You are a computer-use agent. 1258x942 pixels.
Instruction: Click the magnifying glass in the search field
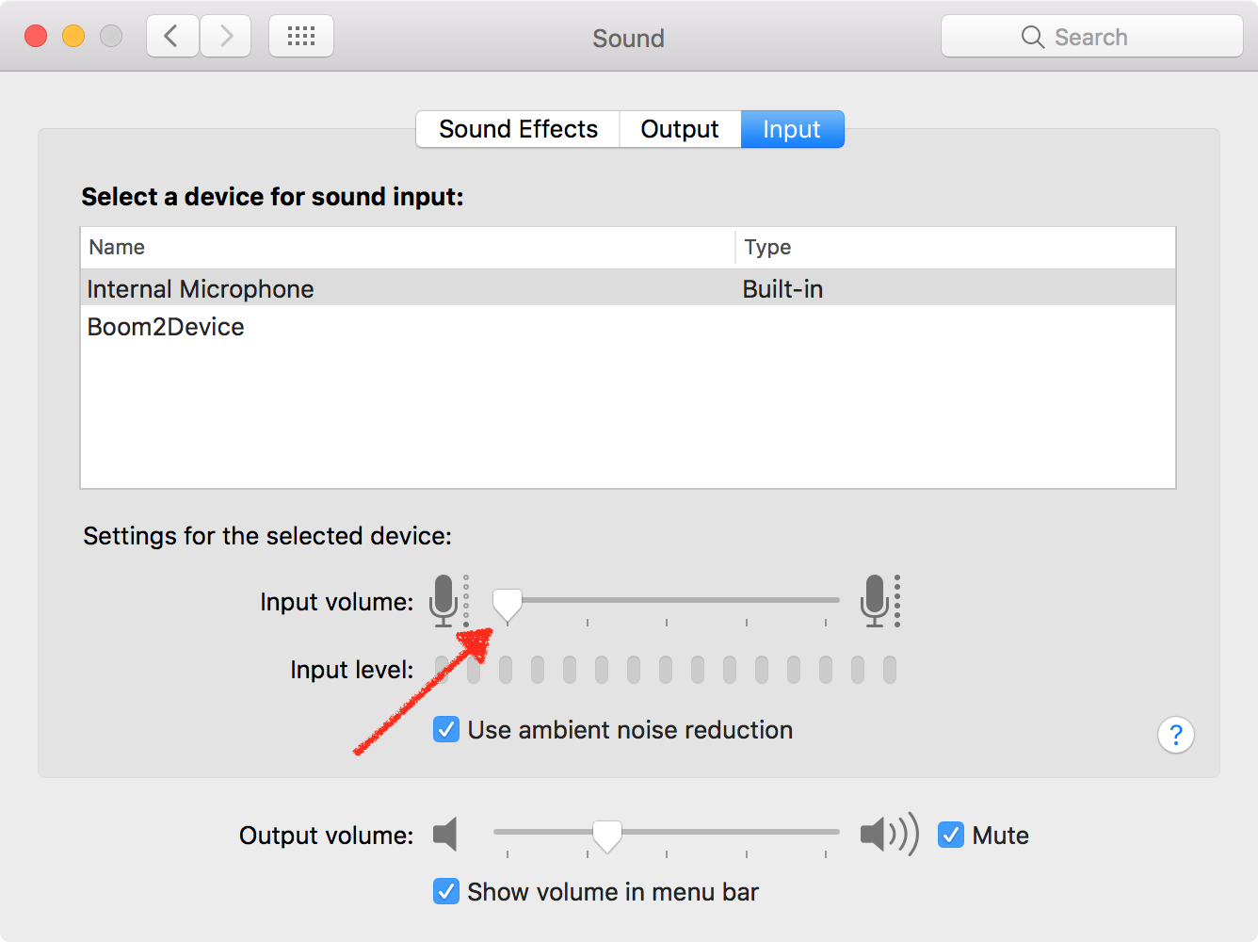click(1032, 37)
